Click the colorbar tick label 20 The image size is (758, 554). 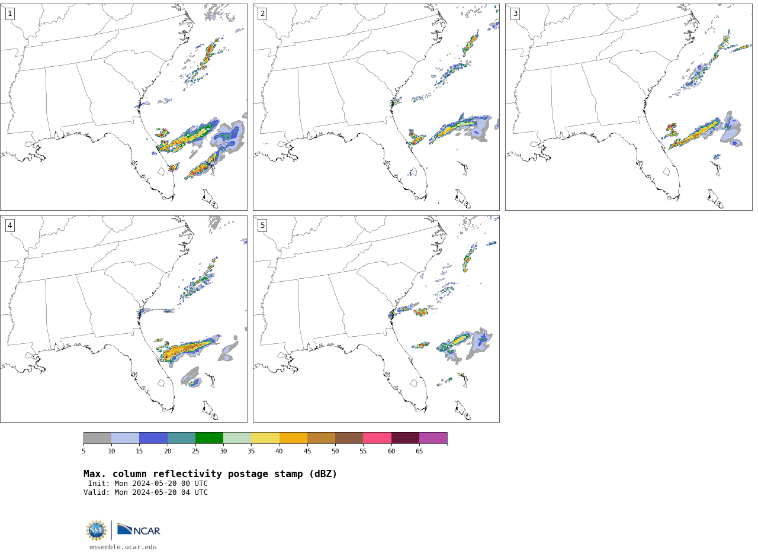[x=168, y=452]
